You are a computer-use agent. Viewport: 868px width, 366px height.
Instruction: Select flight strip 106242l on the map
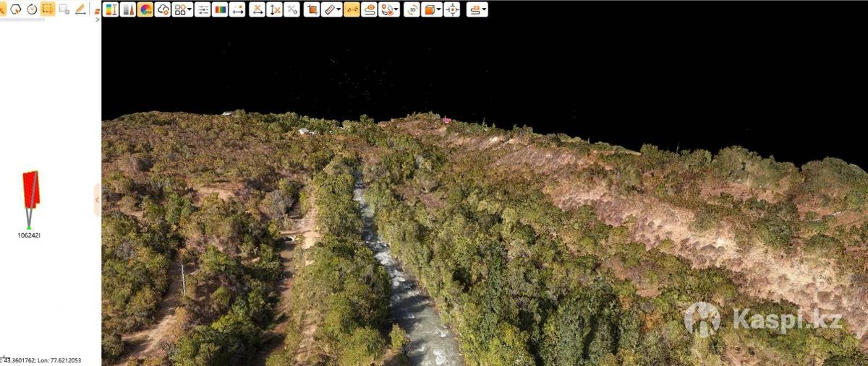coord(30,190)
